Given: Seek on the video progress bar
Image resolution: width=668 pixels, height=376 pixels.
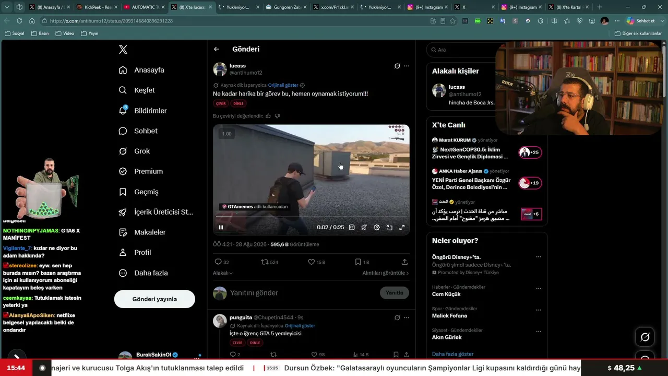Looking at the screenshot, I should [x=311, y=216].
